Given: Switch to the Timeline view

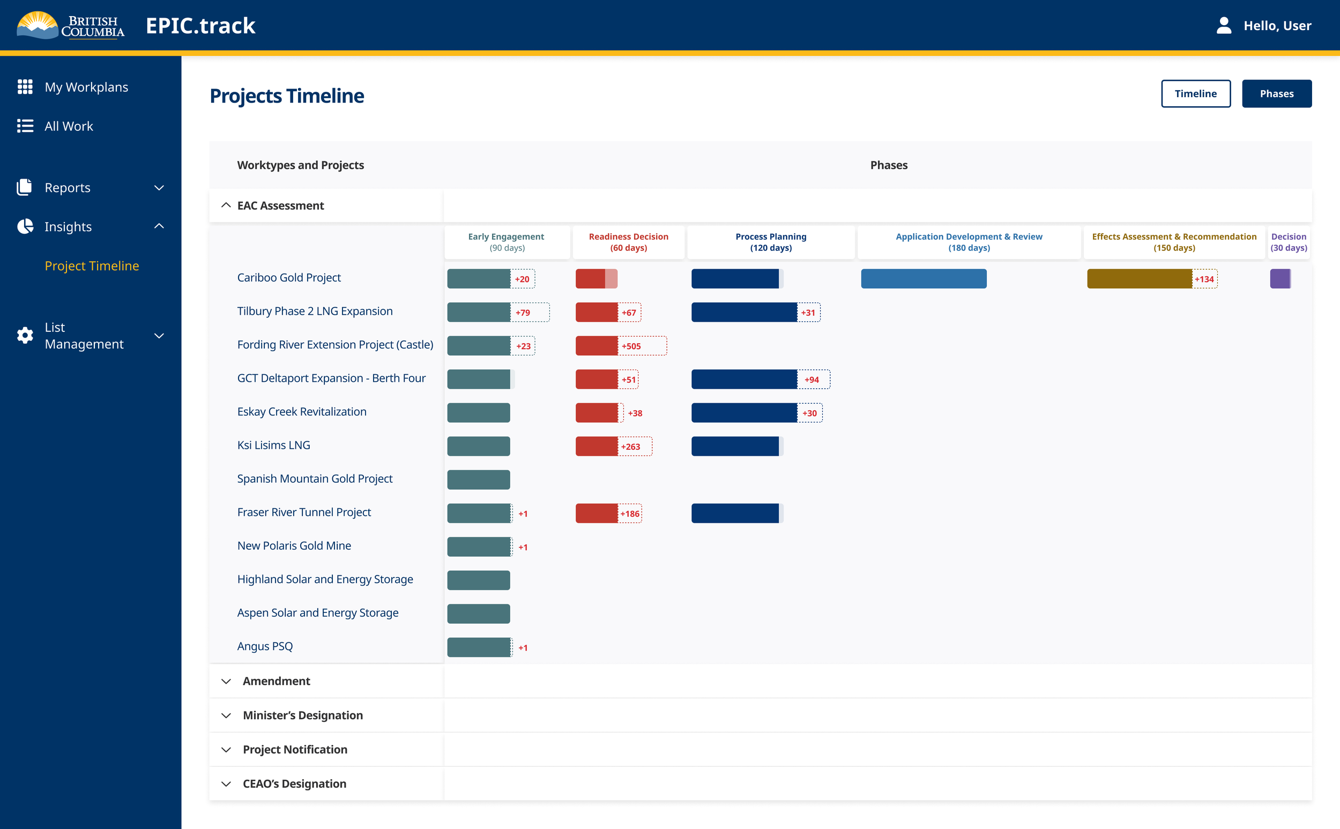Looking at the screenshot, I should (1196, 94).
